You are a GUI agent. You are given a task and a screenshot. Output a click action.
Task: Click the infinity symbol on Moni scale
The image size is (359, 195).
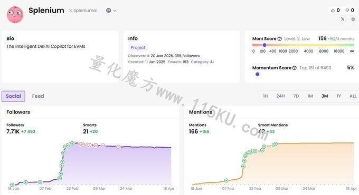[352, 51]
